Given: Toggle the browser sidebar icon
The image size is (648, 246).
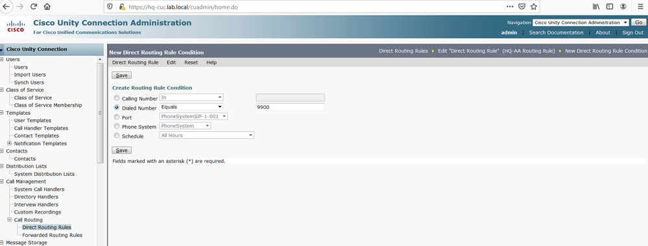Looking at the screenshot, I should click(x=610, y=6).
